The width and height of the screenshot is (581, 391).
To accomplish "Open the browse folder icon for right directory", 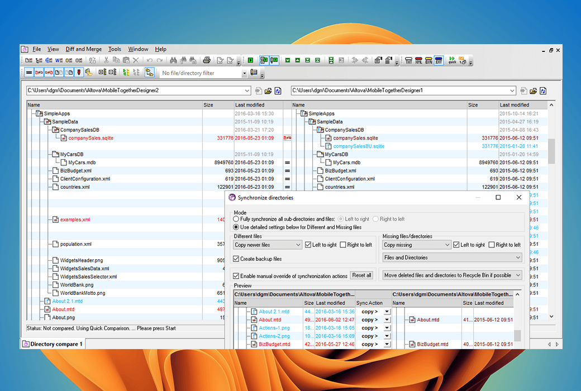I will click(x=533, y=91).
